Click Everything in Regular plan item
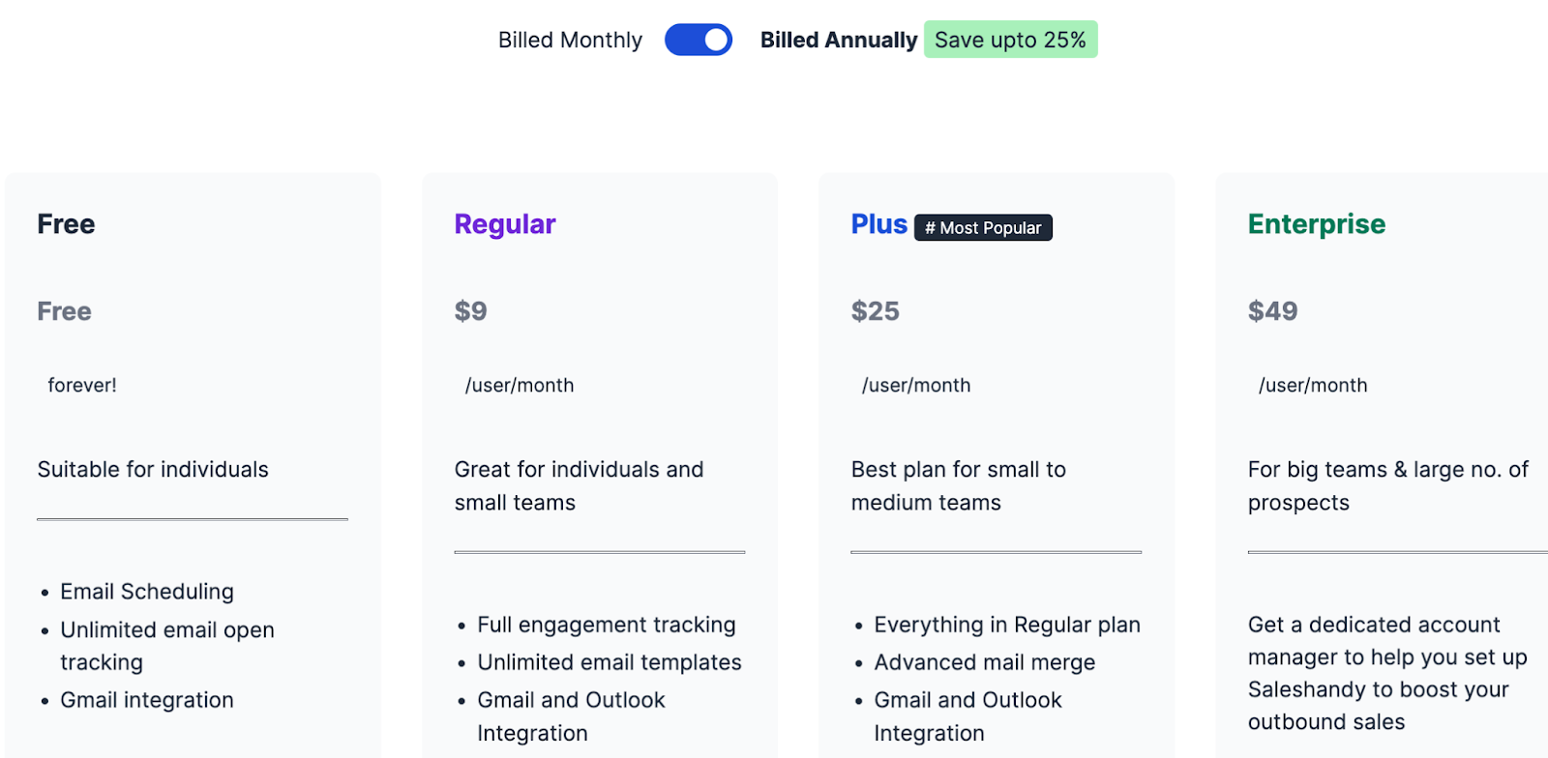 tap(1007, 625)
